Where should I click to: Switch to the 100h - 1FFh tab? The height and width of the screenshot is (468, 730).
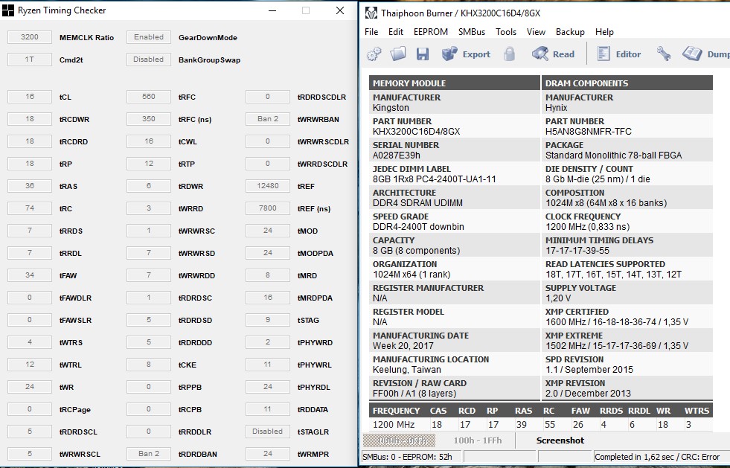coord(478,440)
